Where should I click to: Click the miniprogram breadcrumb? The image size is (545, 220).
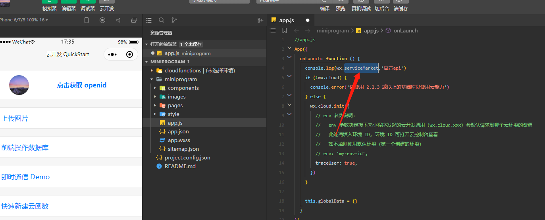pos(333,30)
